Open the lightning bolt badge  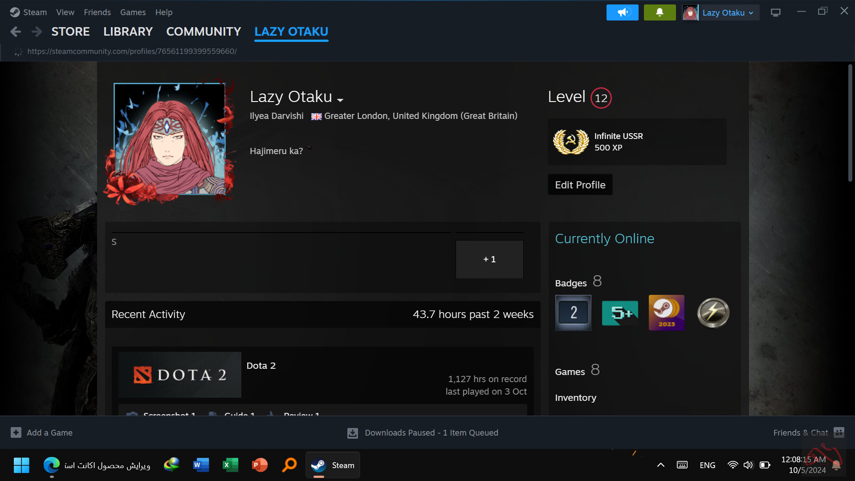pos(713,313)
